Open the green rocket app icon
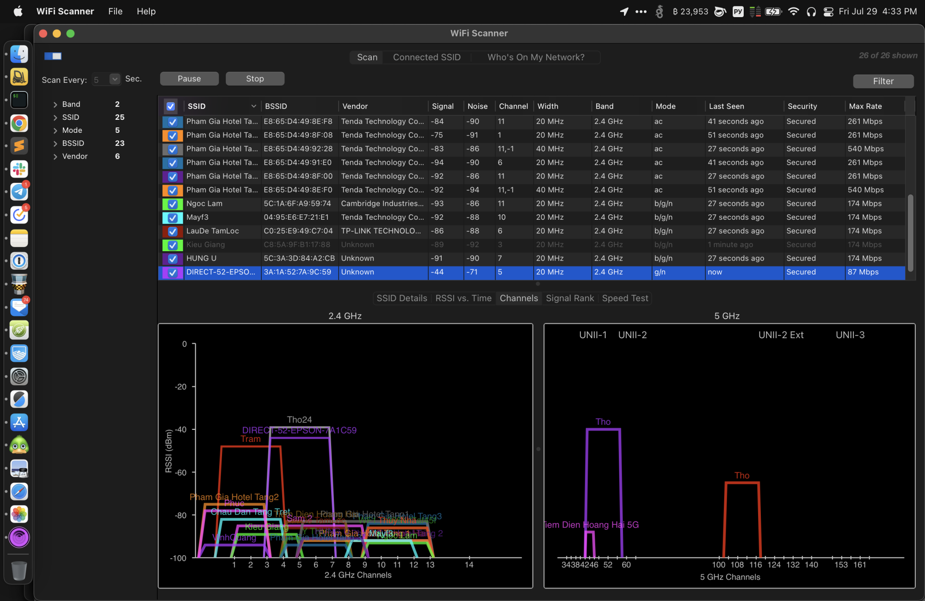The height and width of the screenshot is (601, 925). pos(19,330)
